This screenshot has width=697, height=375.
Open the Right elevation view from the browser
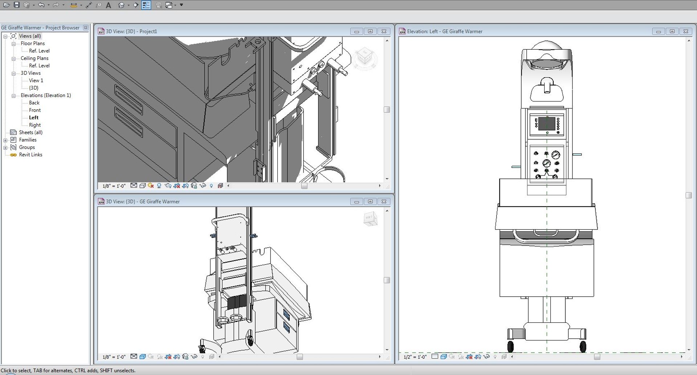point(35,125)
